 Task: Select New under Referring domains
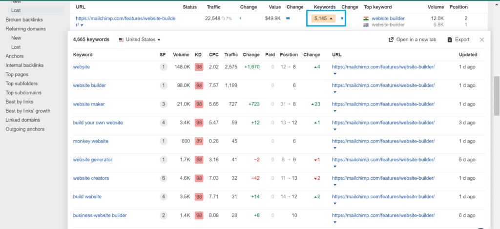16,38
